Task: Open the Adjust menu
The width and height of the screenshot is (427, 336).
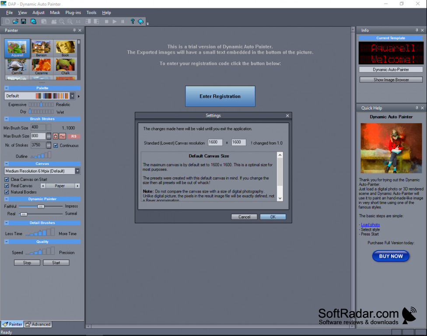Action: [x=38, y=13]
